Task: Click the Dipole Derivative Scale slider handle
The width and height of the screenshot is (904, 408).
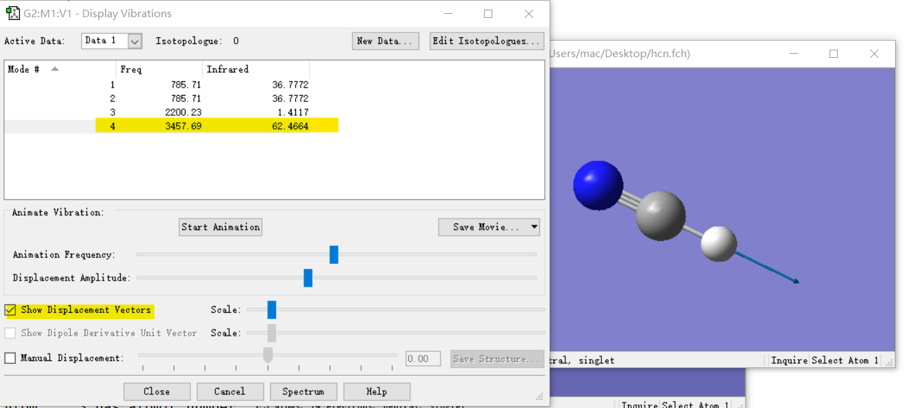Action: pos(272,333)
